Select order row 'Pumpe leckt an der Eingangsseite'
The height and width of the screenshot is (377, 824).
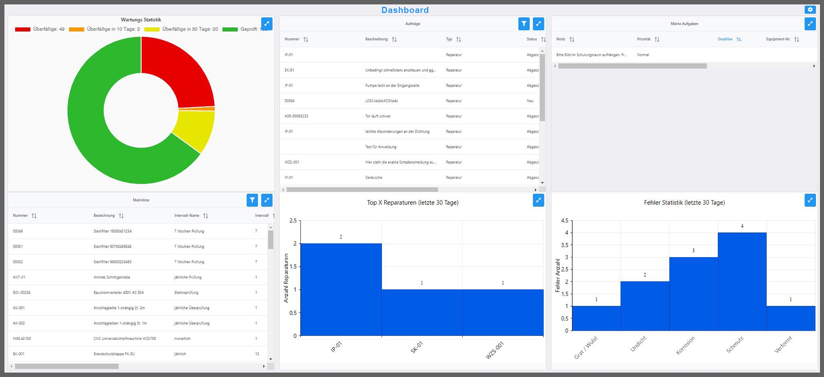[x=410, y=85]
